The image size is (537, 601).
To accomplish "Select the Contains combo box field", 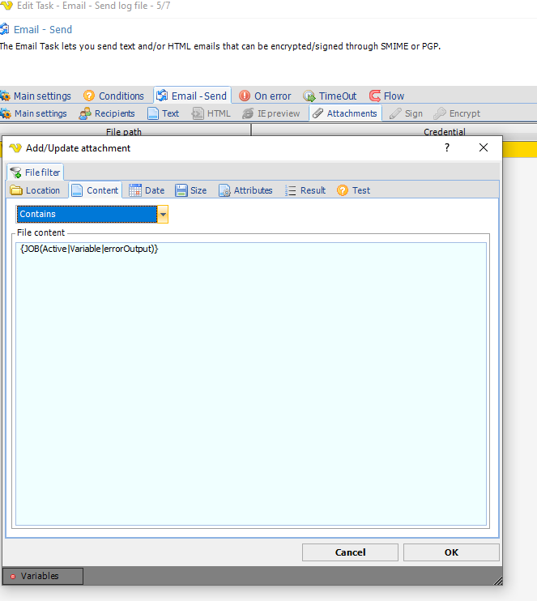I will pos(87,215).
